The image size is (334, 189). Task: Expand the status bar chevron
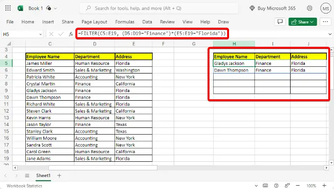(x=256, y=186)
